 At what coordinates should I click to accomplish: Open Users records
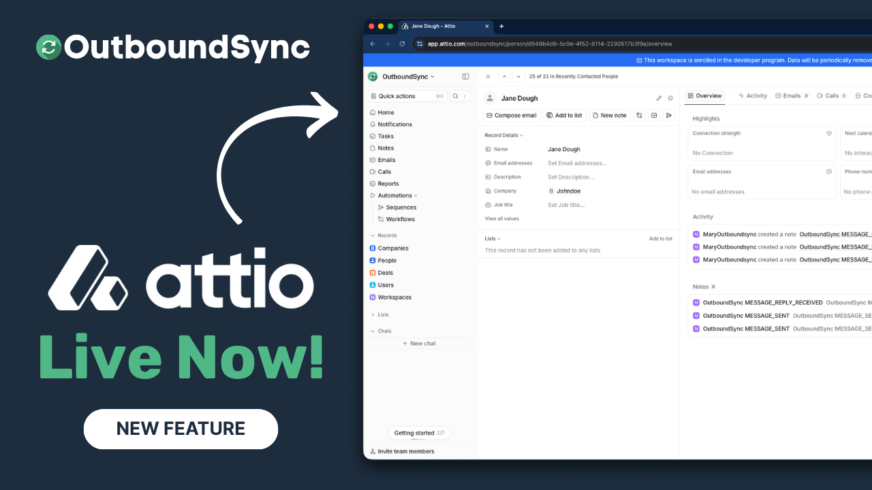coord(381,285)
